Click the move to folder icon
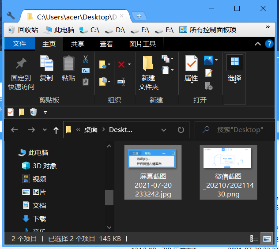Screen dimensions: 279x249 pyautogui.click(x=103, y=64)
